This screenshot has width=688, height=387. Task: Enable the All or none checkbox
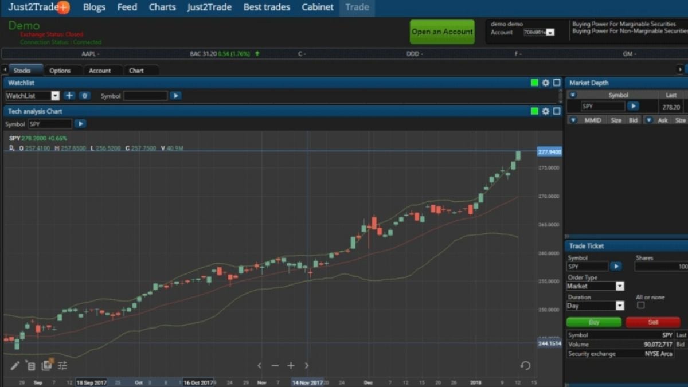(x=640, y=305)
